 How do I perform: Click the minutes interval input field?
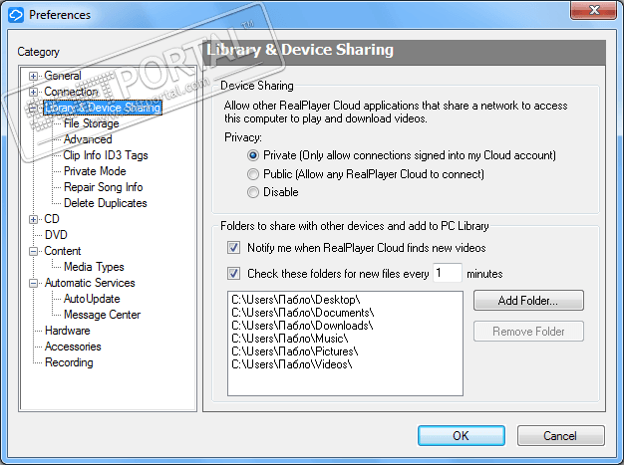click(x=448, y=273)
